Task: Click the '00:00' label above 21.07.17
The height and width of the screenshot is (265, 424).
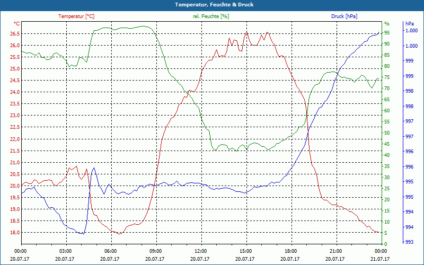Action: (382, 251)
